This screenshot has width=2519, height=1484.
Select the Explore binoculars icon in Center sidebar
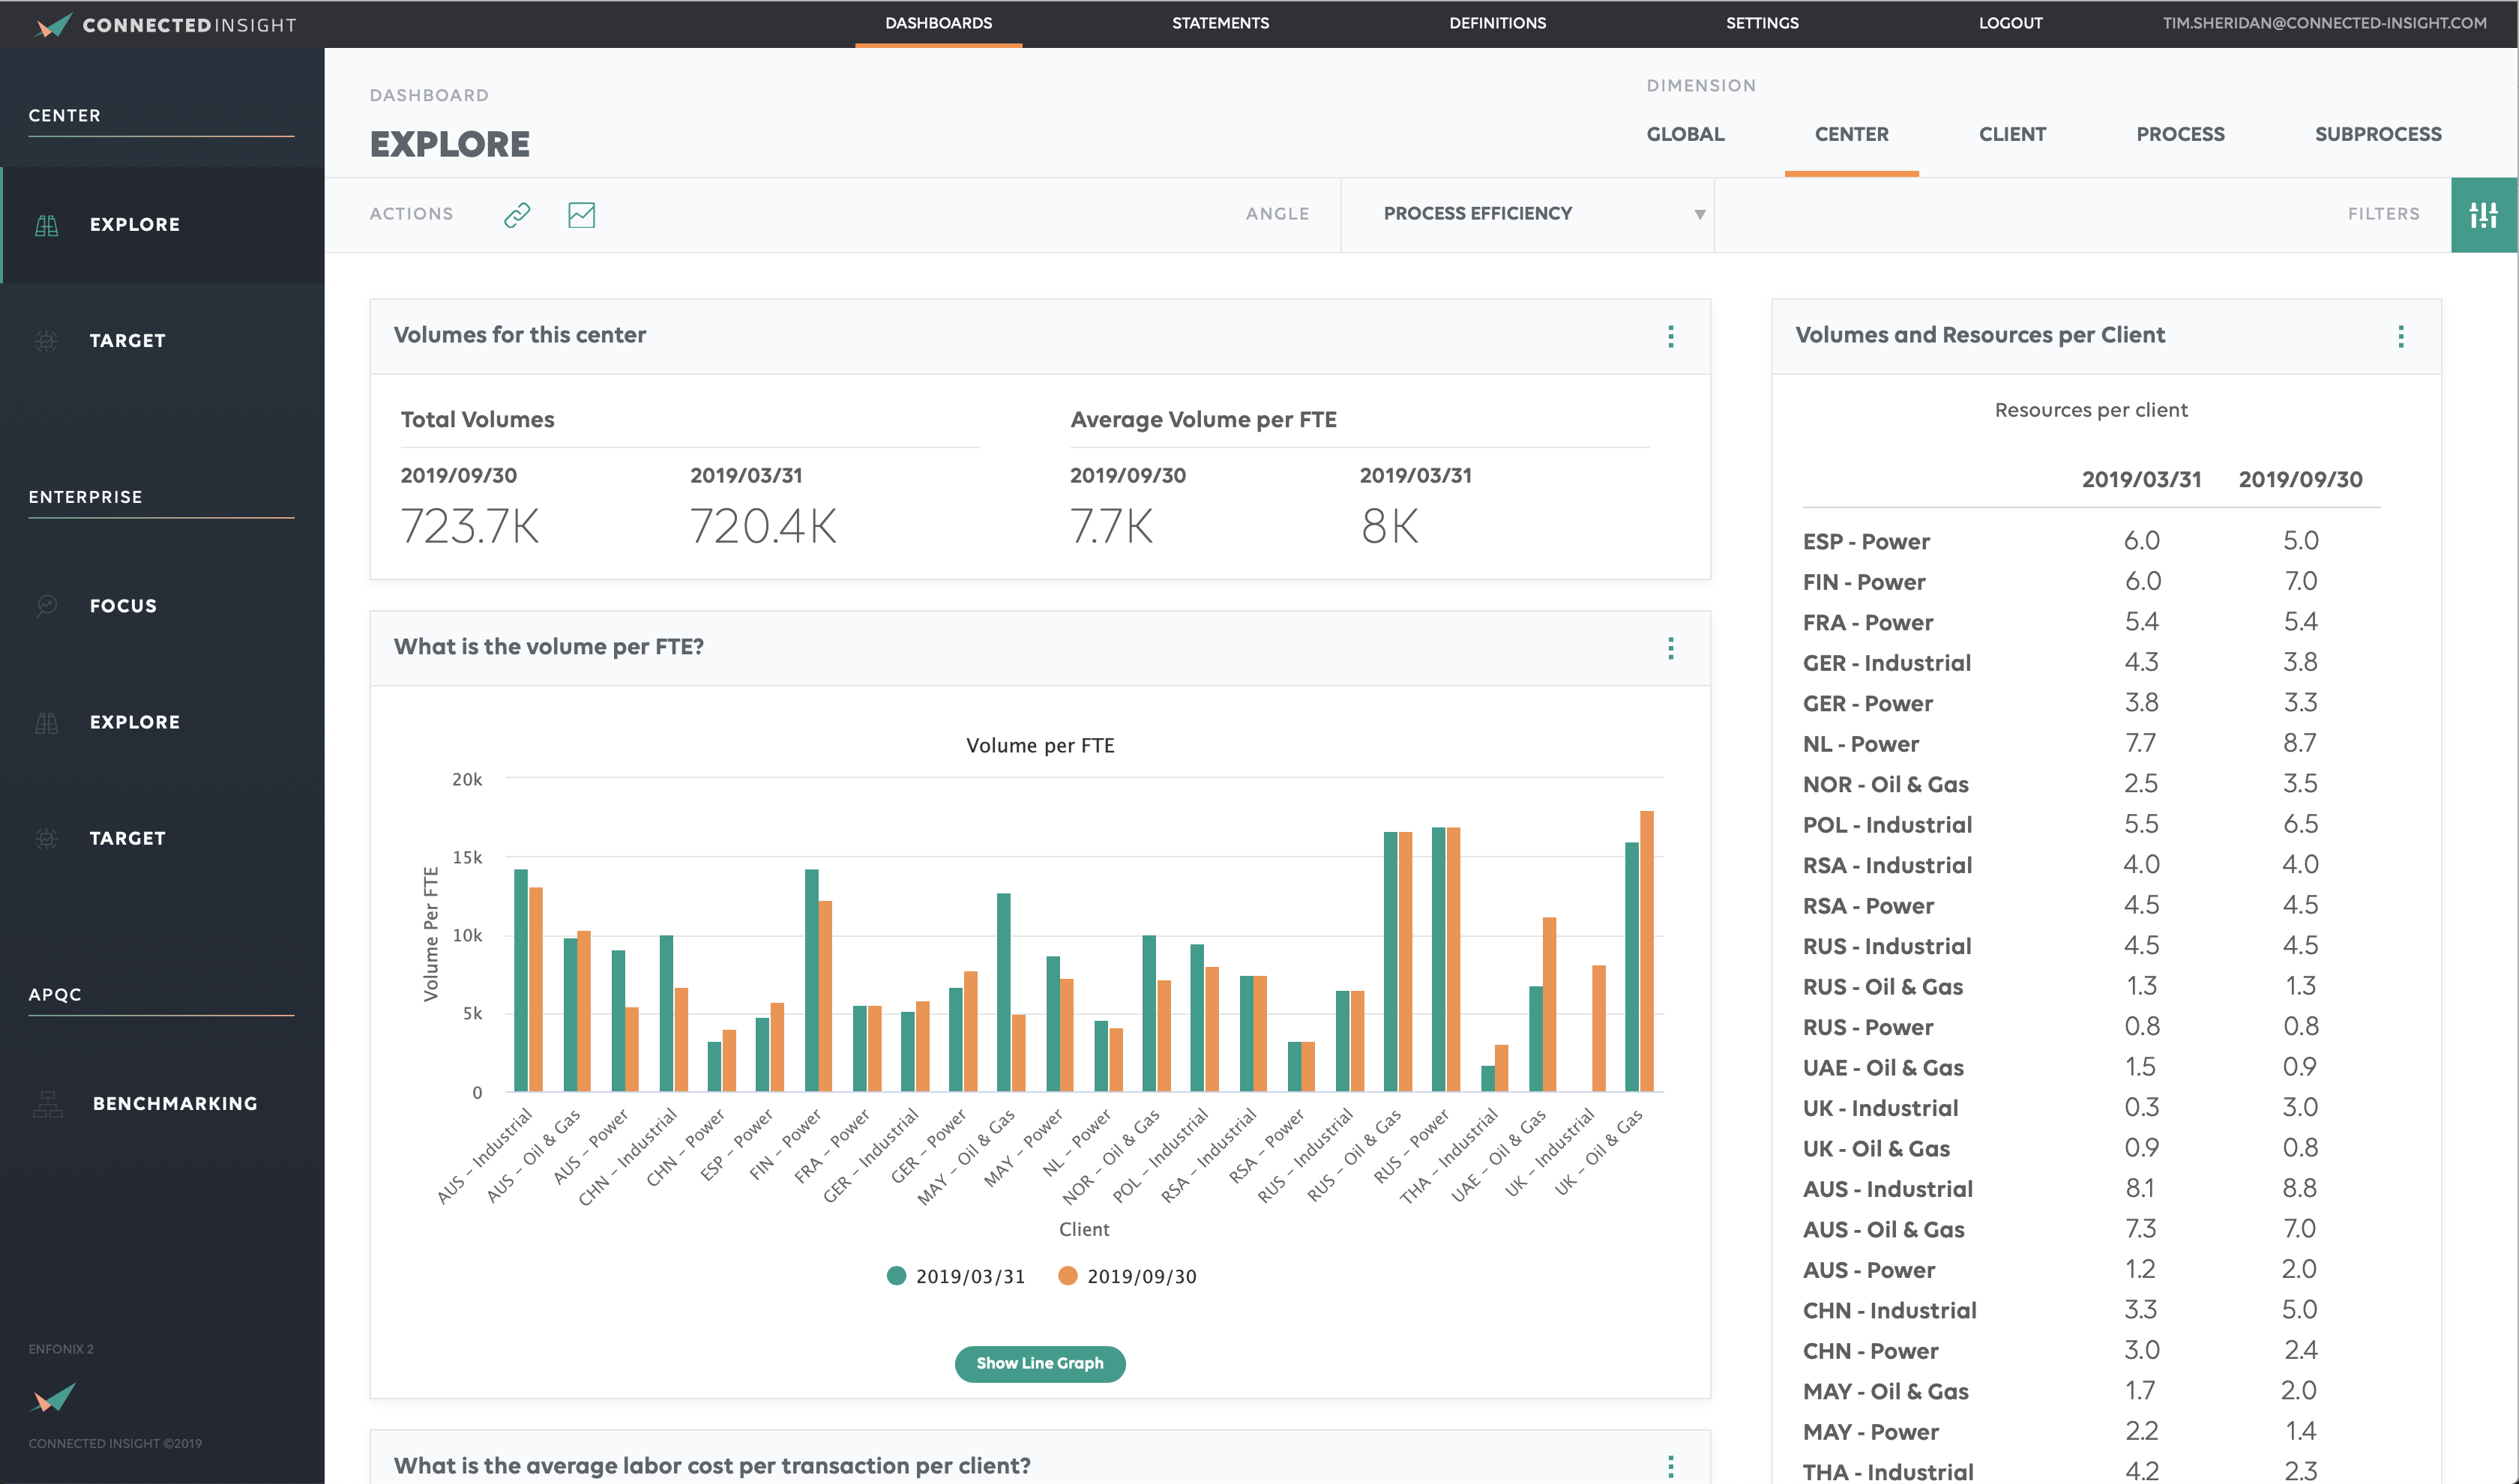tap(46, 224)
